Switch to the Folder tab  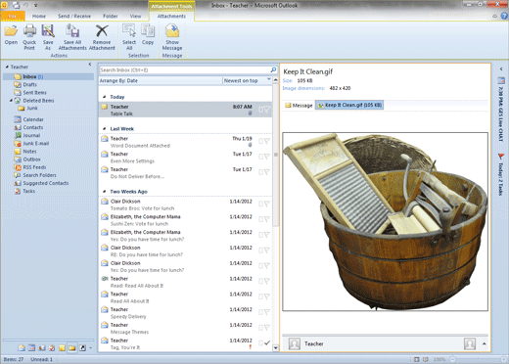[111, 16]
